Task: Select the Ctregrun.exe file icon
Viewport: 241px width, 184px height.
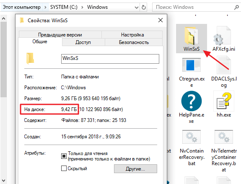Action: tap(192, 65)
